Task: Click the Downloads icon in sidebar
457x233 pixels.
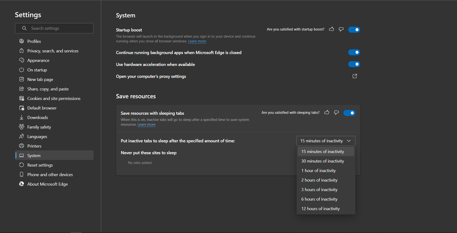Action: 22,118
